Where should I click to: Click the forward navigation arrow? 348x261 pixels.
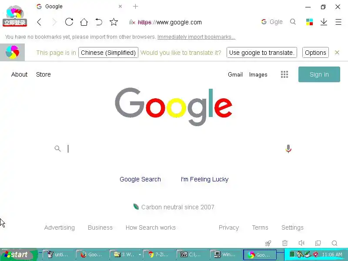pyautogui.click(x=54, y=22)
